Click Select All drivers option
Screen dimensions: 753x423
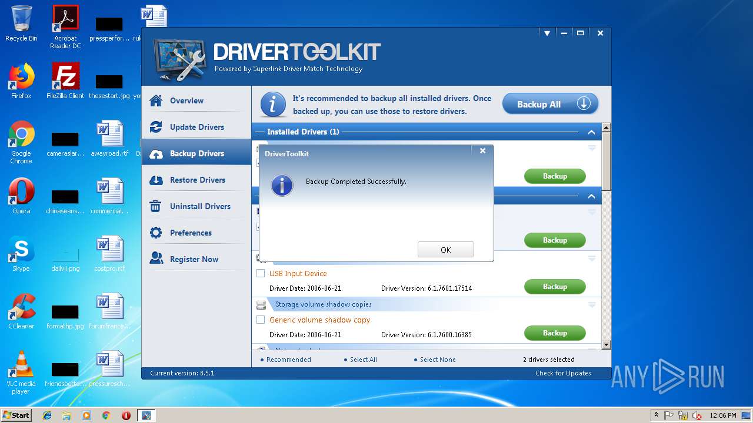364,360
